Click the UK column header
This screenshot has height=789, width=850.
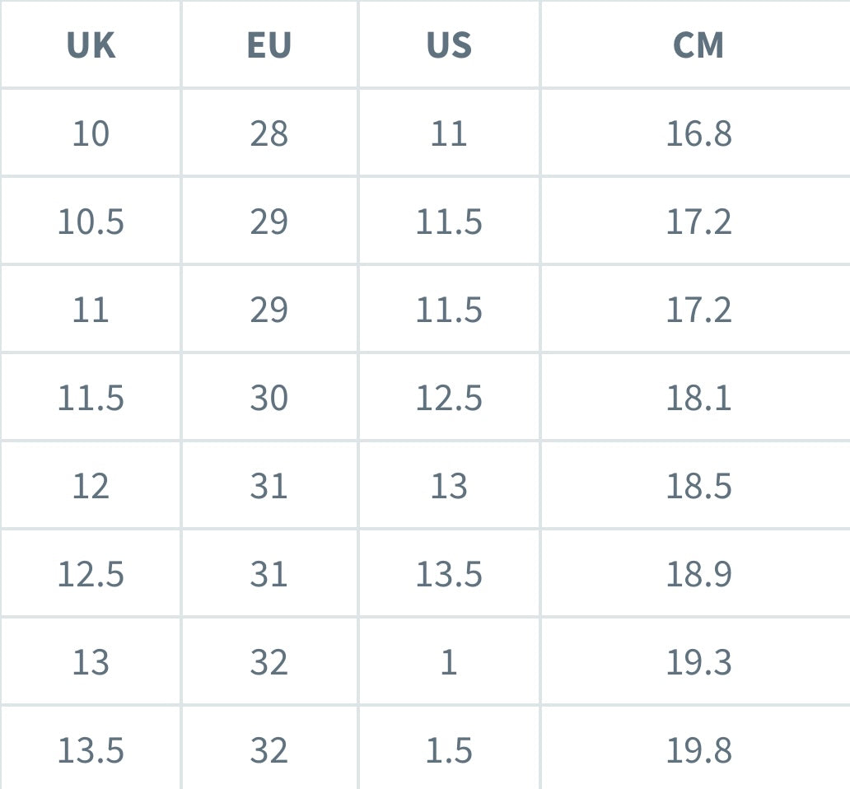(x=91, y=45)
